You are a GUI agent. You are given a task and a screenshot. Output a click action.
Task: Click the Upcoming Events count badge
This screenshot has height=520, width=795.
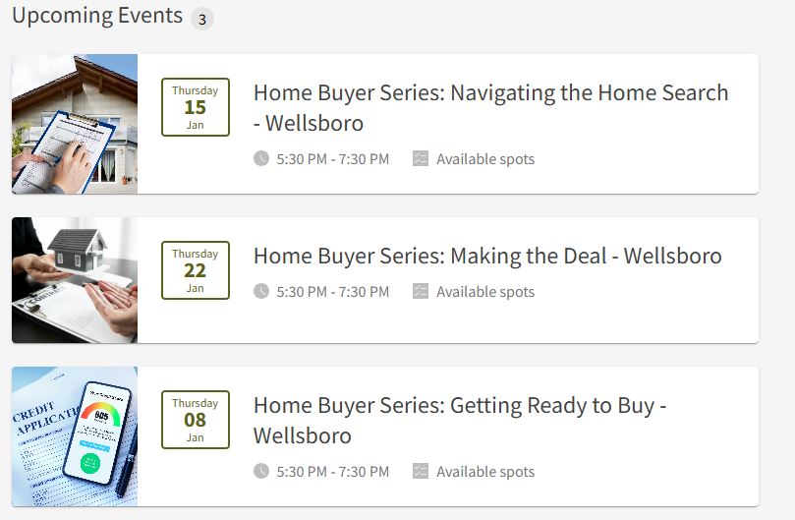202,19
